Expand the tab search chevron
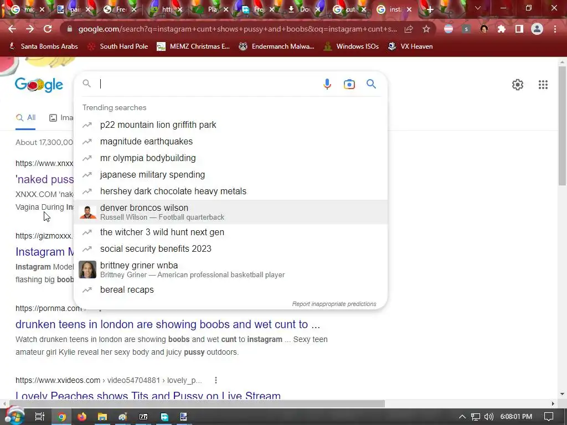This screenshot has width=567, height=425. click(478, 8)
